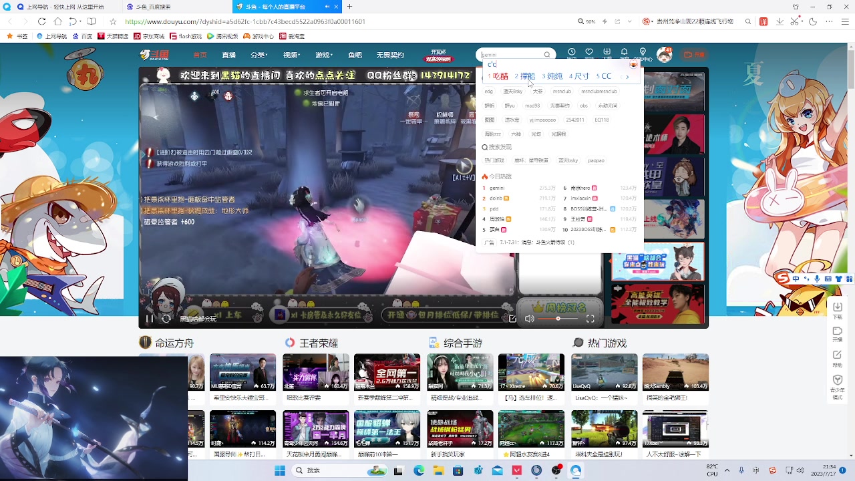
Task: Enter fullscreen mode in the video player
Action: point(590,319)
